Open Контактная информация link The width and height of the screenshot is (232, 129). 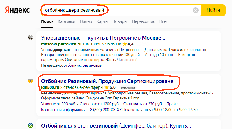(63, 110)
